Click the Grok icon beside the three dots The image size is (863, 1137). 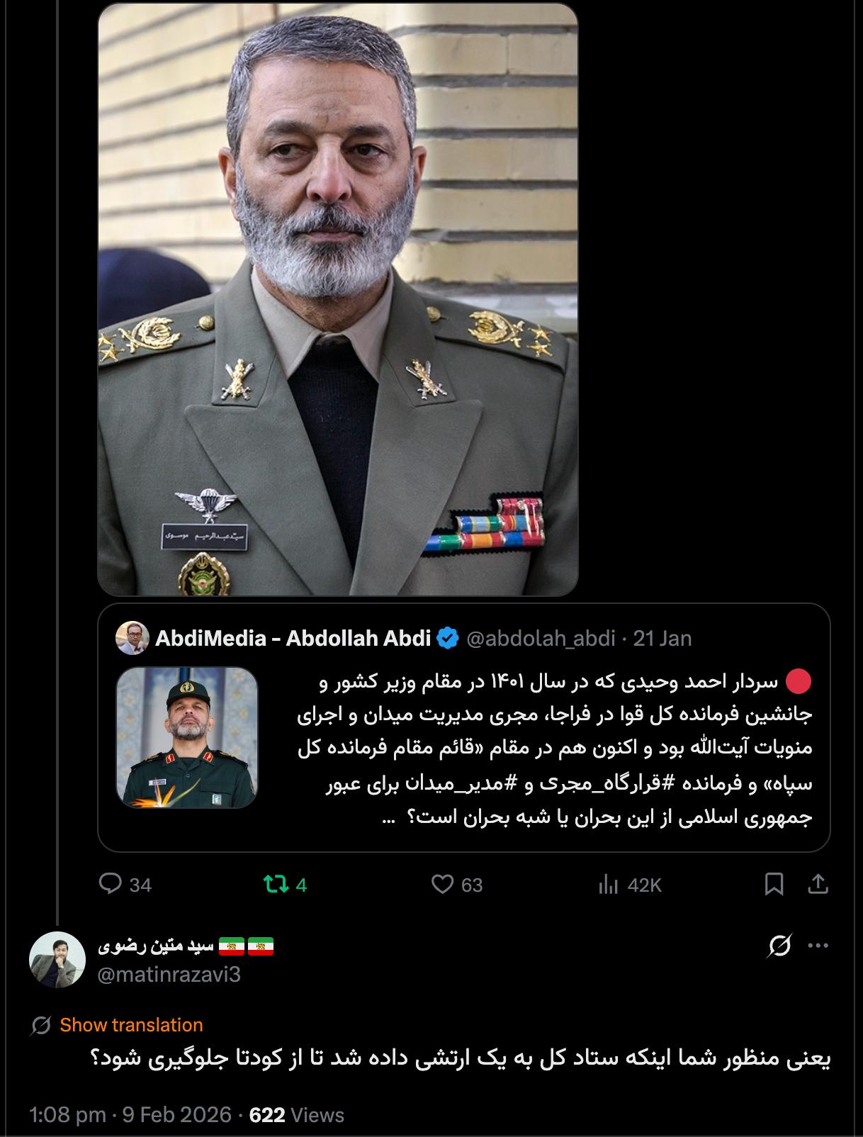(x=779, y=946)
